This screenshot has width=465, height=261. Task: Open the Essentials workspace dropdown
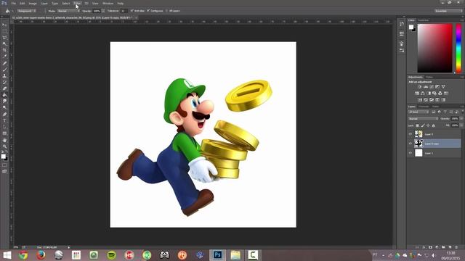coord(448,11)
